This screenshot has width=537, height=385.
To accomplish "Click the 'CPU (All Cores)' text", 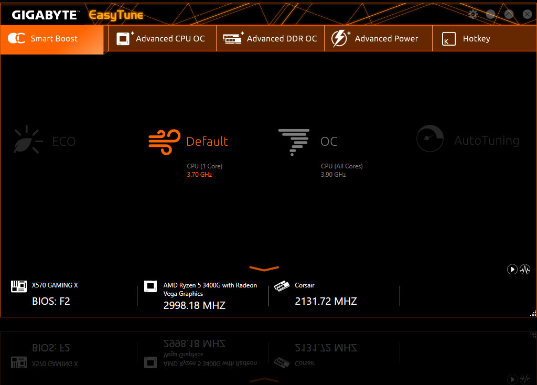I will coord(341,166).
